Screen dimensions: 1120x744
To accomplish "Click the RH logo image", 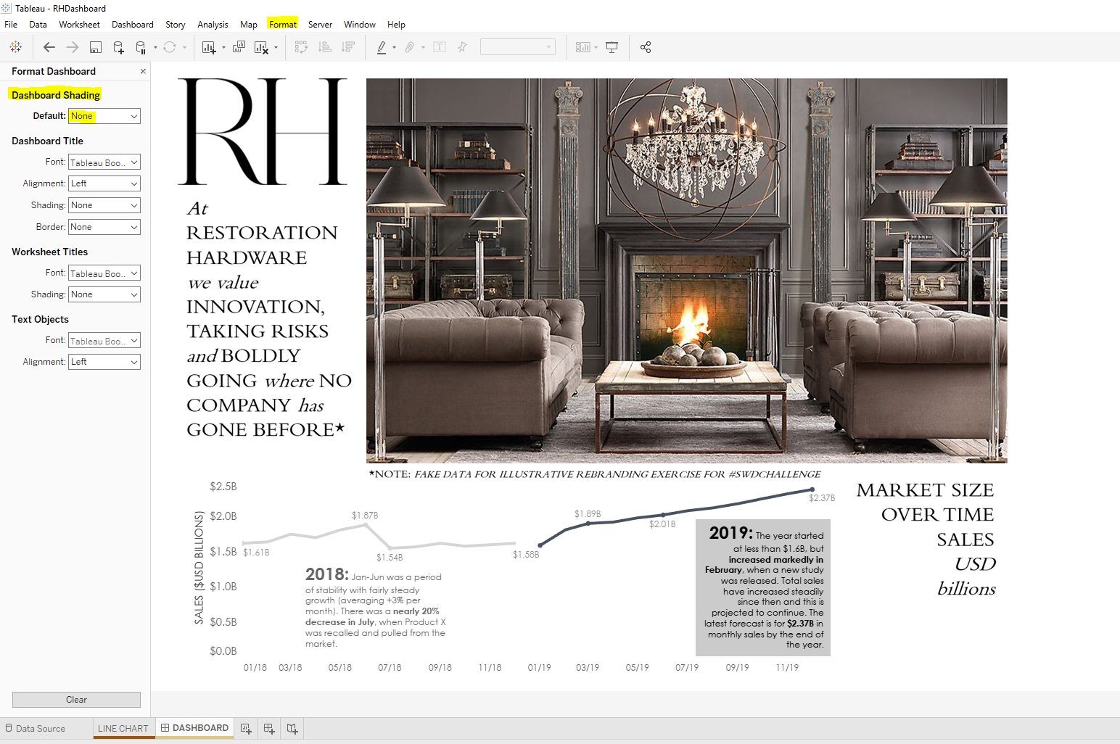I will click(x=263, y=131).
